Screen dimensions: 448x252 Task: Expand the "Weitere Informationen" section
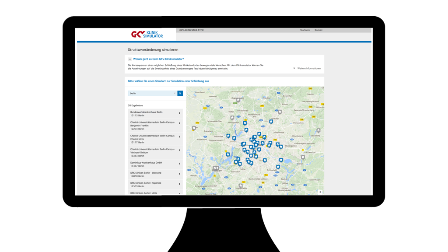pos(309,68)
